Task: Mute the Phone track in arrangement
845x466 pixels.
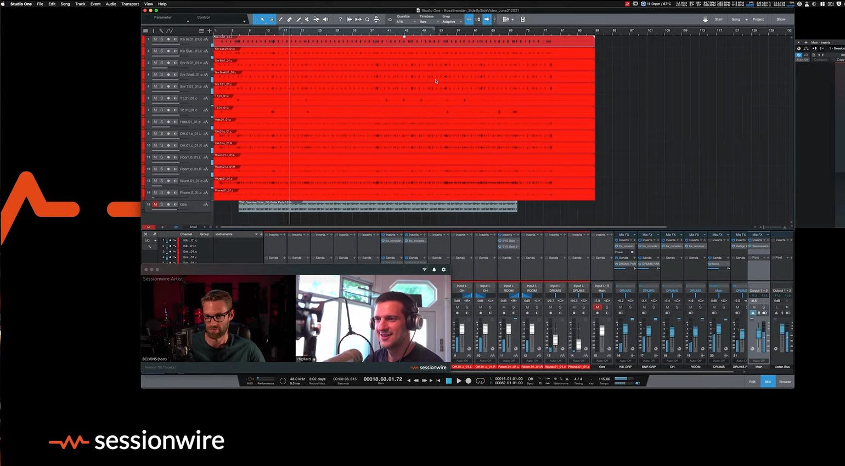Action: 155,192
